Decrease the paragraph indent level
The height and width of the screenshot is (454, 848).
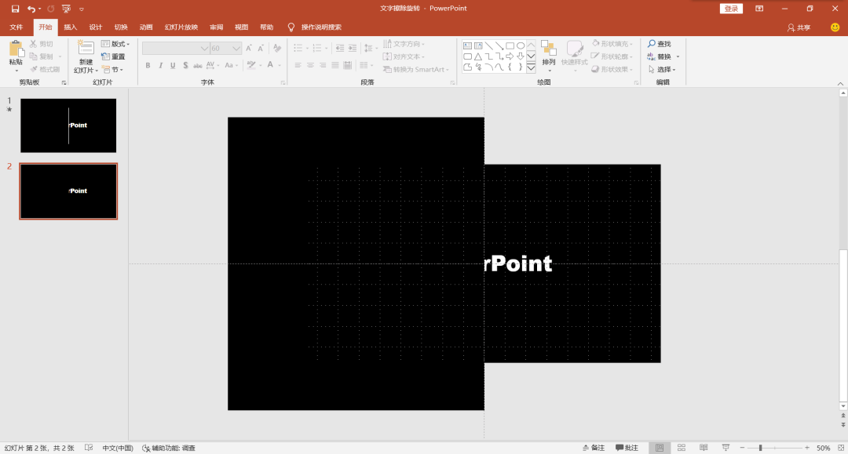[x=340, y=49]
